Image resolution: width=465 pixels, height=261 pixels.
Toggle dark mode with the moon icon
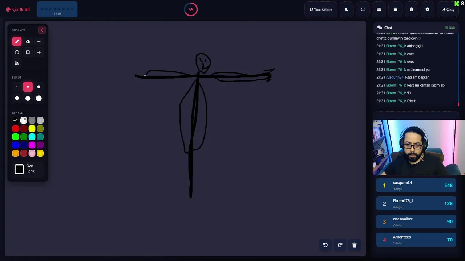tap(347, 9)
